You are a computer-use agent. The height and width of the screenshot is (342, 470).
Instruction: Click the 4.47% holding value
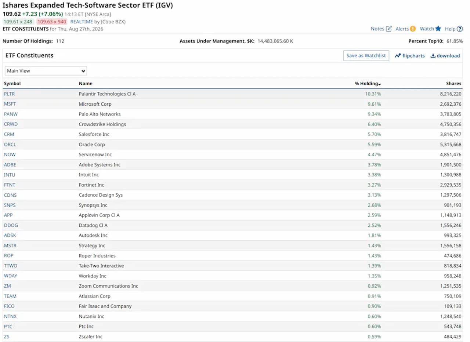(x=374, y=154)
